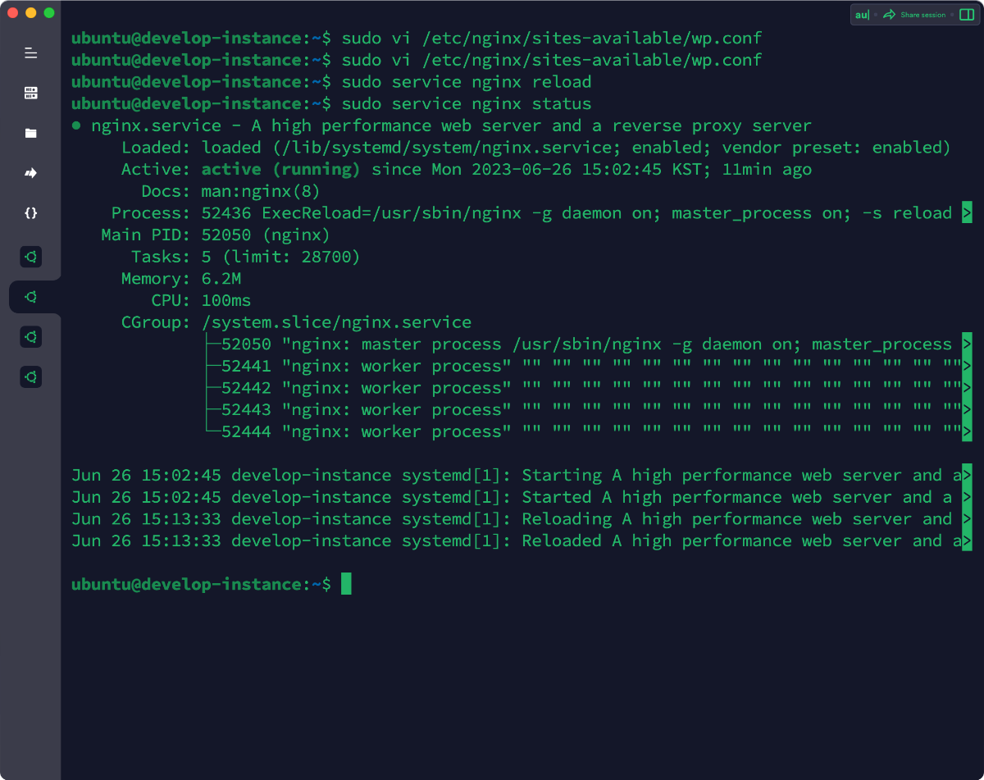Viewport: 984px width, 780px height.
Task: Click "Main PID: 52050 (nginx)" line
Action: [216, 235]
